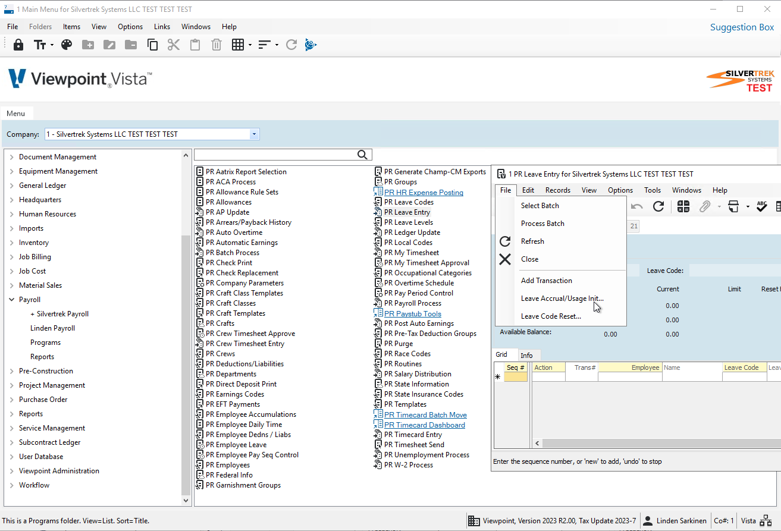Click the search magnifier icon
This screenshot has height=531, width=781.
[x=362, y=155]
